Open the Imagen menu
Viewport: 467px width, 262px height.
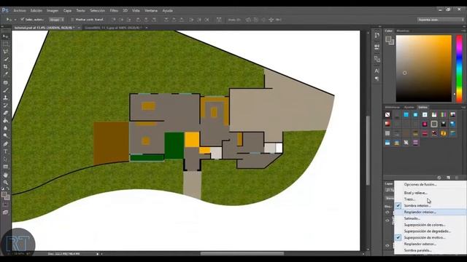click(x=53, y=10)
